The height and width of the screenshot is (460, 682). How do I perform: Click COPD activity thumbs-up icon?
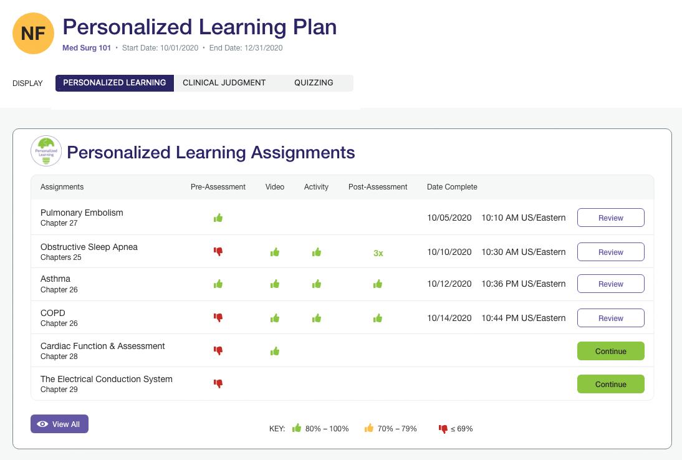pos(317,319)
